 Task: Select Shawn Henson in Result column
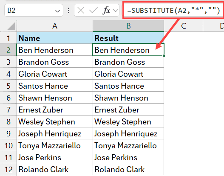point(128,98)
